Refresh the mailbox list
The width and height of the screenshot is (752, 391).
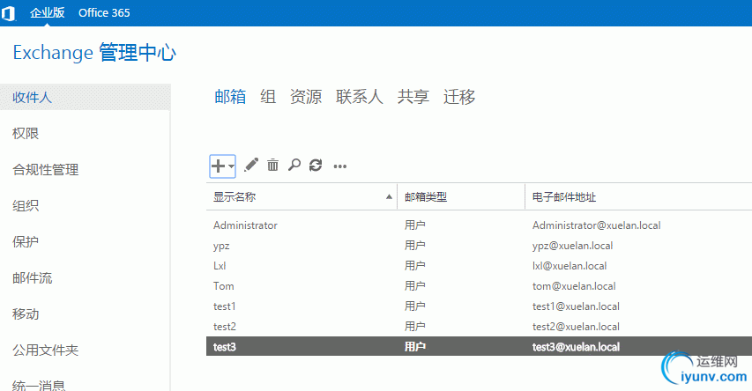click(316, 166)
